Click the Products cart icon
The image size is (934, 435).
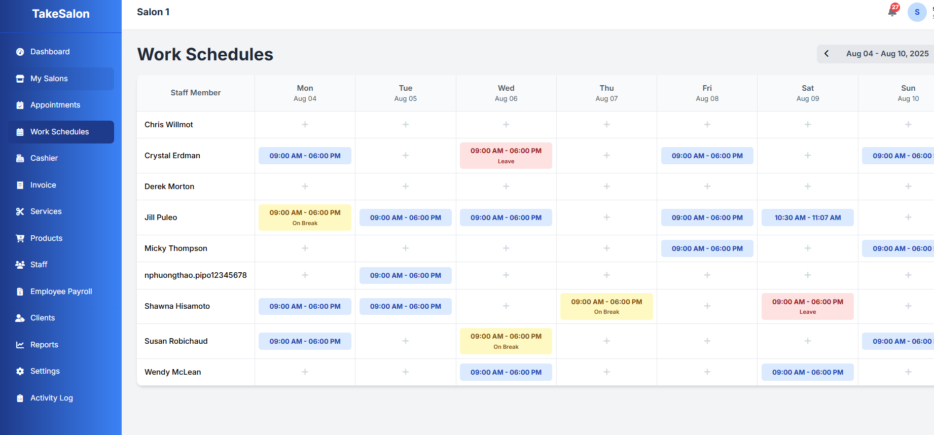coord(20,238)
